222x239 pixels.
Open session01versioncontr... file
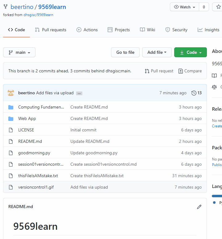pos(41,164)
